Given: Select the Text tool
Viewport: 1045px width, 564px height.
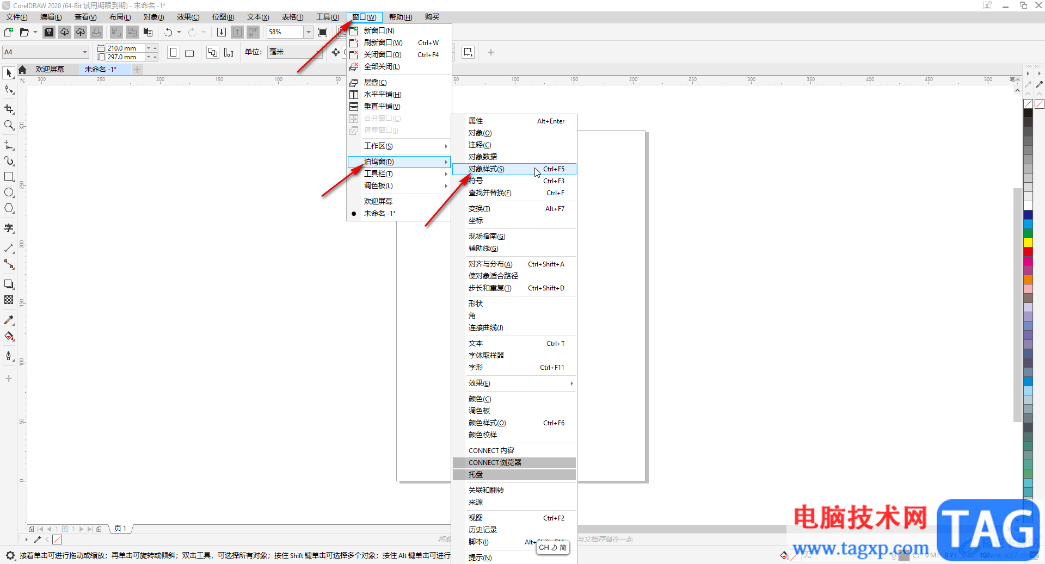Looking at the screenshot, I should (x=9, y=228).
